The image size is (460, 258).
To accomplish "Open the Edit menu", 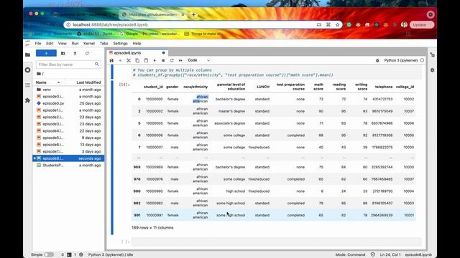I will click(x=50, y=43).
